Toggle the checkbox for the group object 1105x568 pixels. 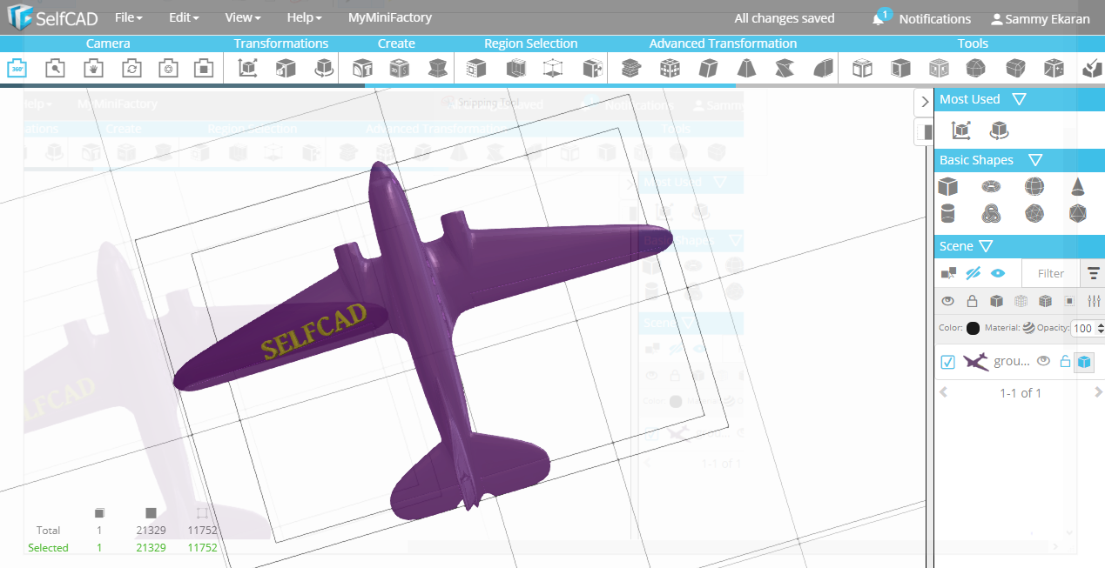[948, 362]
